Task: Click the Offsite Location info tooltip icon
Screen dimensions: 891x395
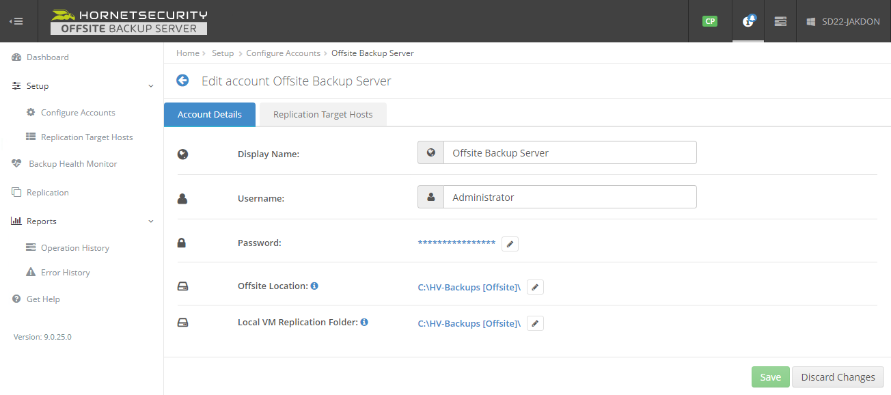Action: (x=314, y=286)
